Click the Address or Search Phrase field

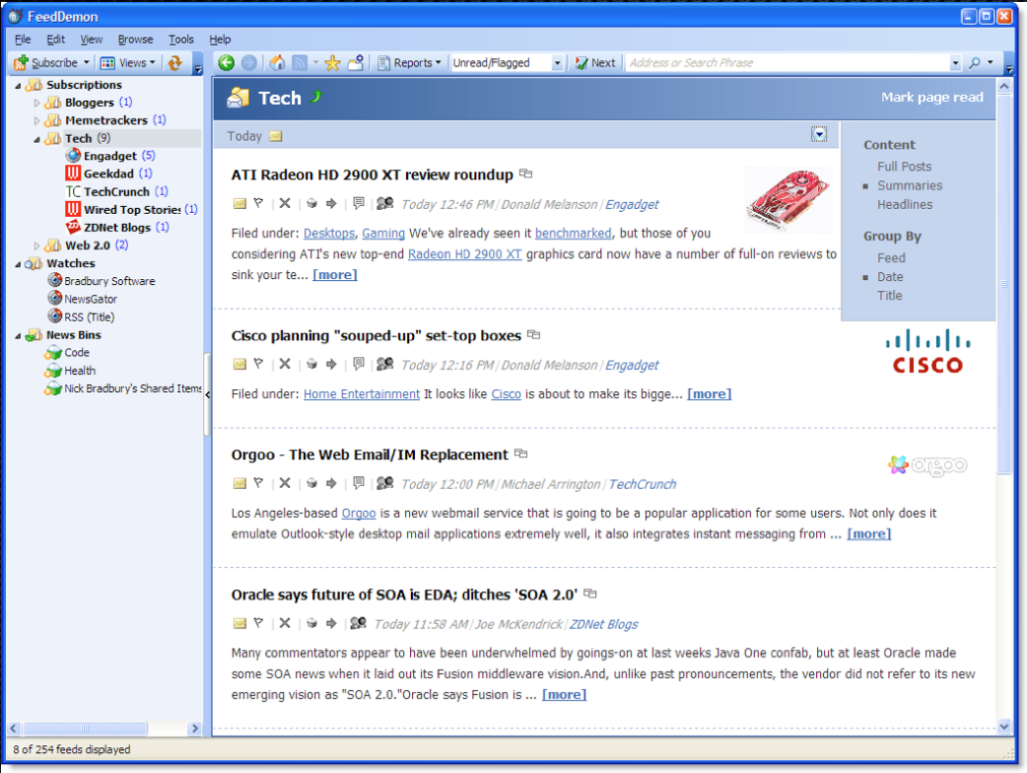pyautogui.click(x=787, y=63)
